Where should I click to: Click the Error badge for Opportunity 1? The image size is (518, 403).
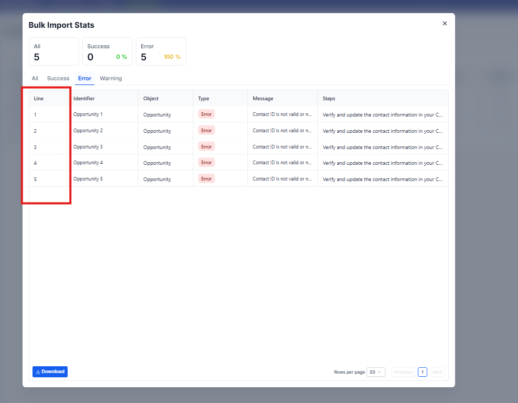(207, 114)
